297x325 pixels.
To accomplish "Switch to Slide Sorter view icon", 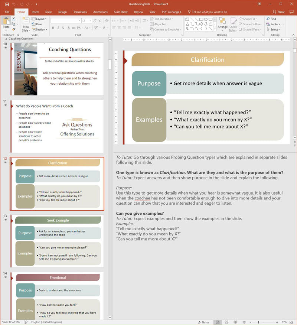I will click(226, 322).
